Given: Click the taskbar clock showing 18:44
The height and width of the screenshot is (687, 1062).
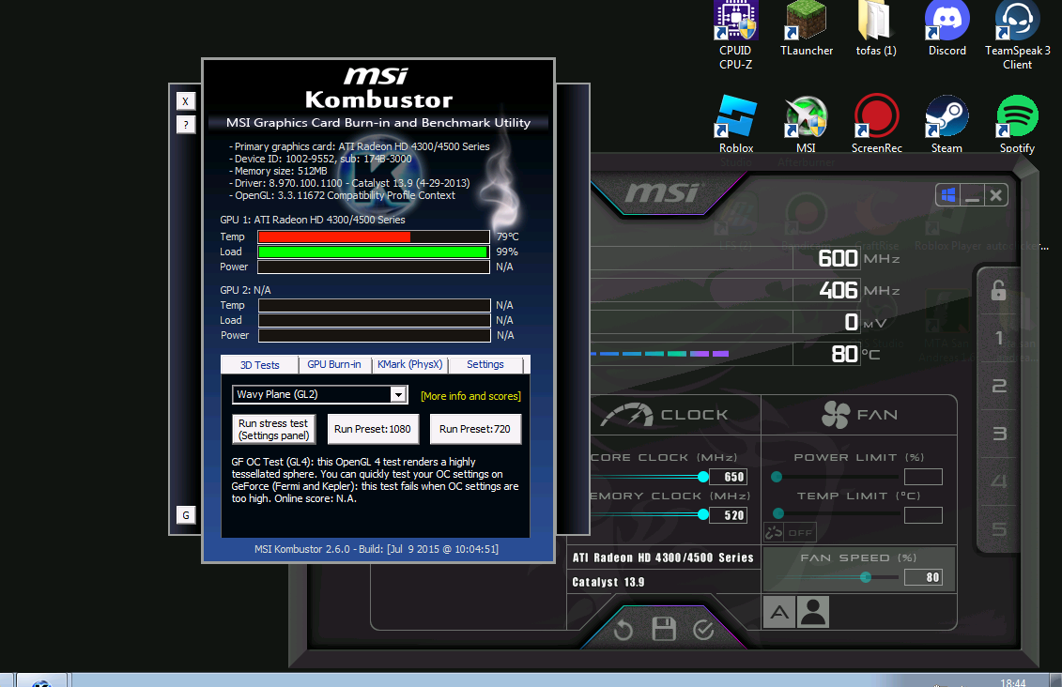Looking at the screenshot, I should tap(1012, 682).
